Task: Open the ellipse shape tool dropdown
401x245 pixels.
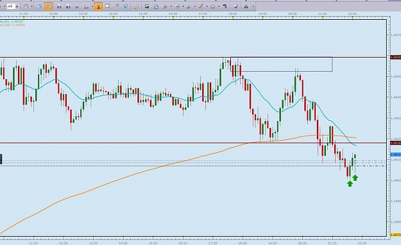Action: [x=219, y=6]
